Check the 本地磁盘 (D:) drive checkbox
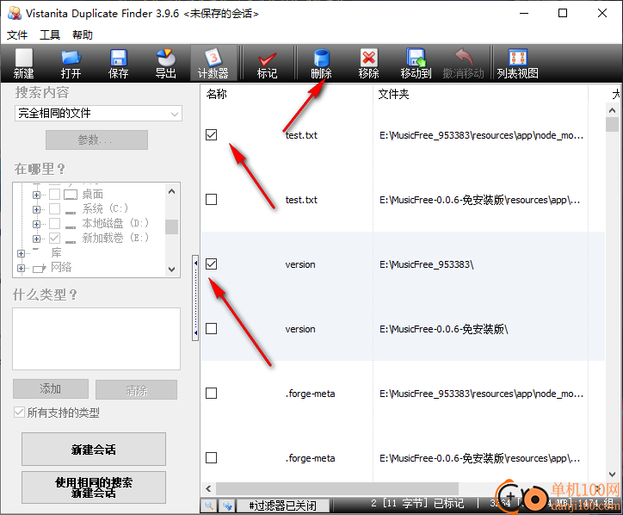Screen dimensions: 623x515 pyautogui.click(x=54, y=224)
